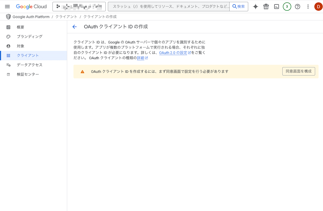Open the gift box free trial icon

click(x=266, y=7)
